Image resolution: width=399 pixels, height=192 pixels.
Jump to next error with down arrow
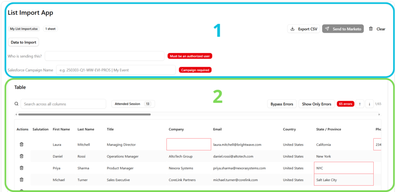point(369,104)
